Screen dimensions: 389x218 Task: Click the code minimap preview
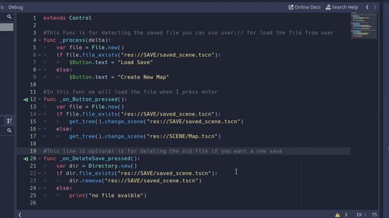363,26
